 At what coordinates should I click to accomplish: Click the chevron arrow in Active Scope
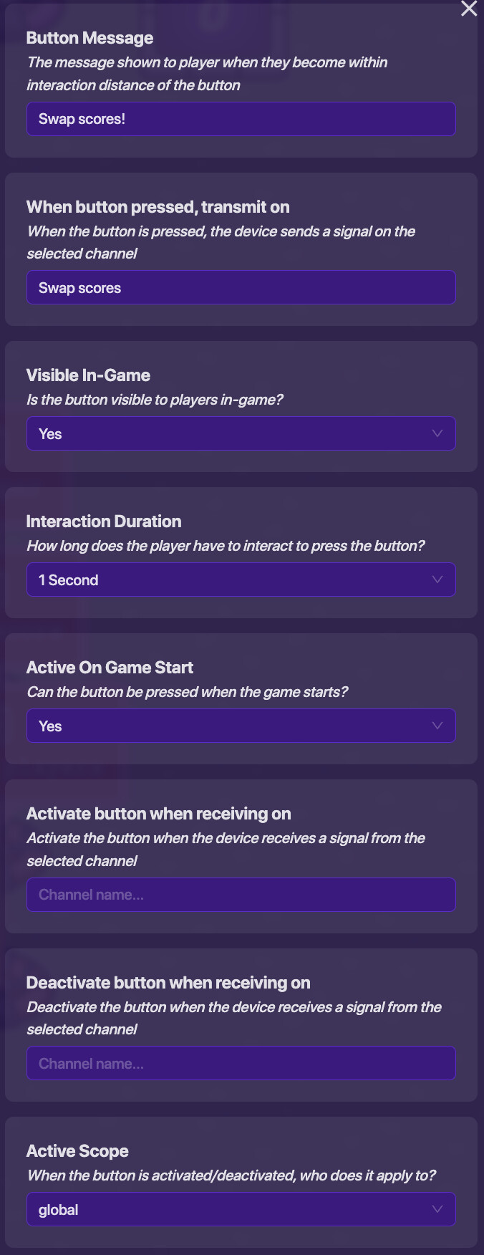coord(437,1209)
